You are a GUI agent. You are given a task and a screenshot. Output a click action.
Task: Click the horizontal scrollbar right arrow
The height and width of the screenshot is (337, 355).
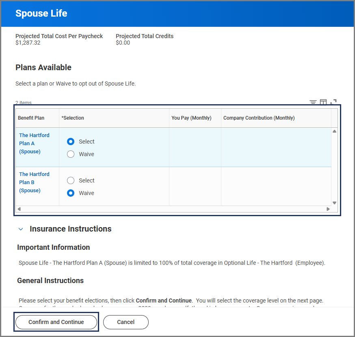[328, 209]
